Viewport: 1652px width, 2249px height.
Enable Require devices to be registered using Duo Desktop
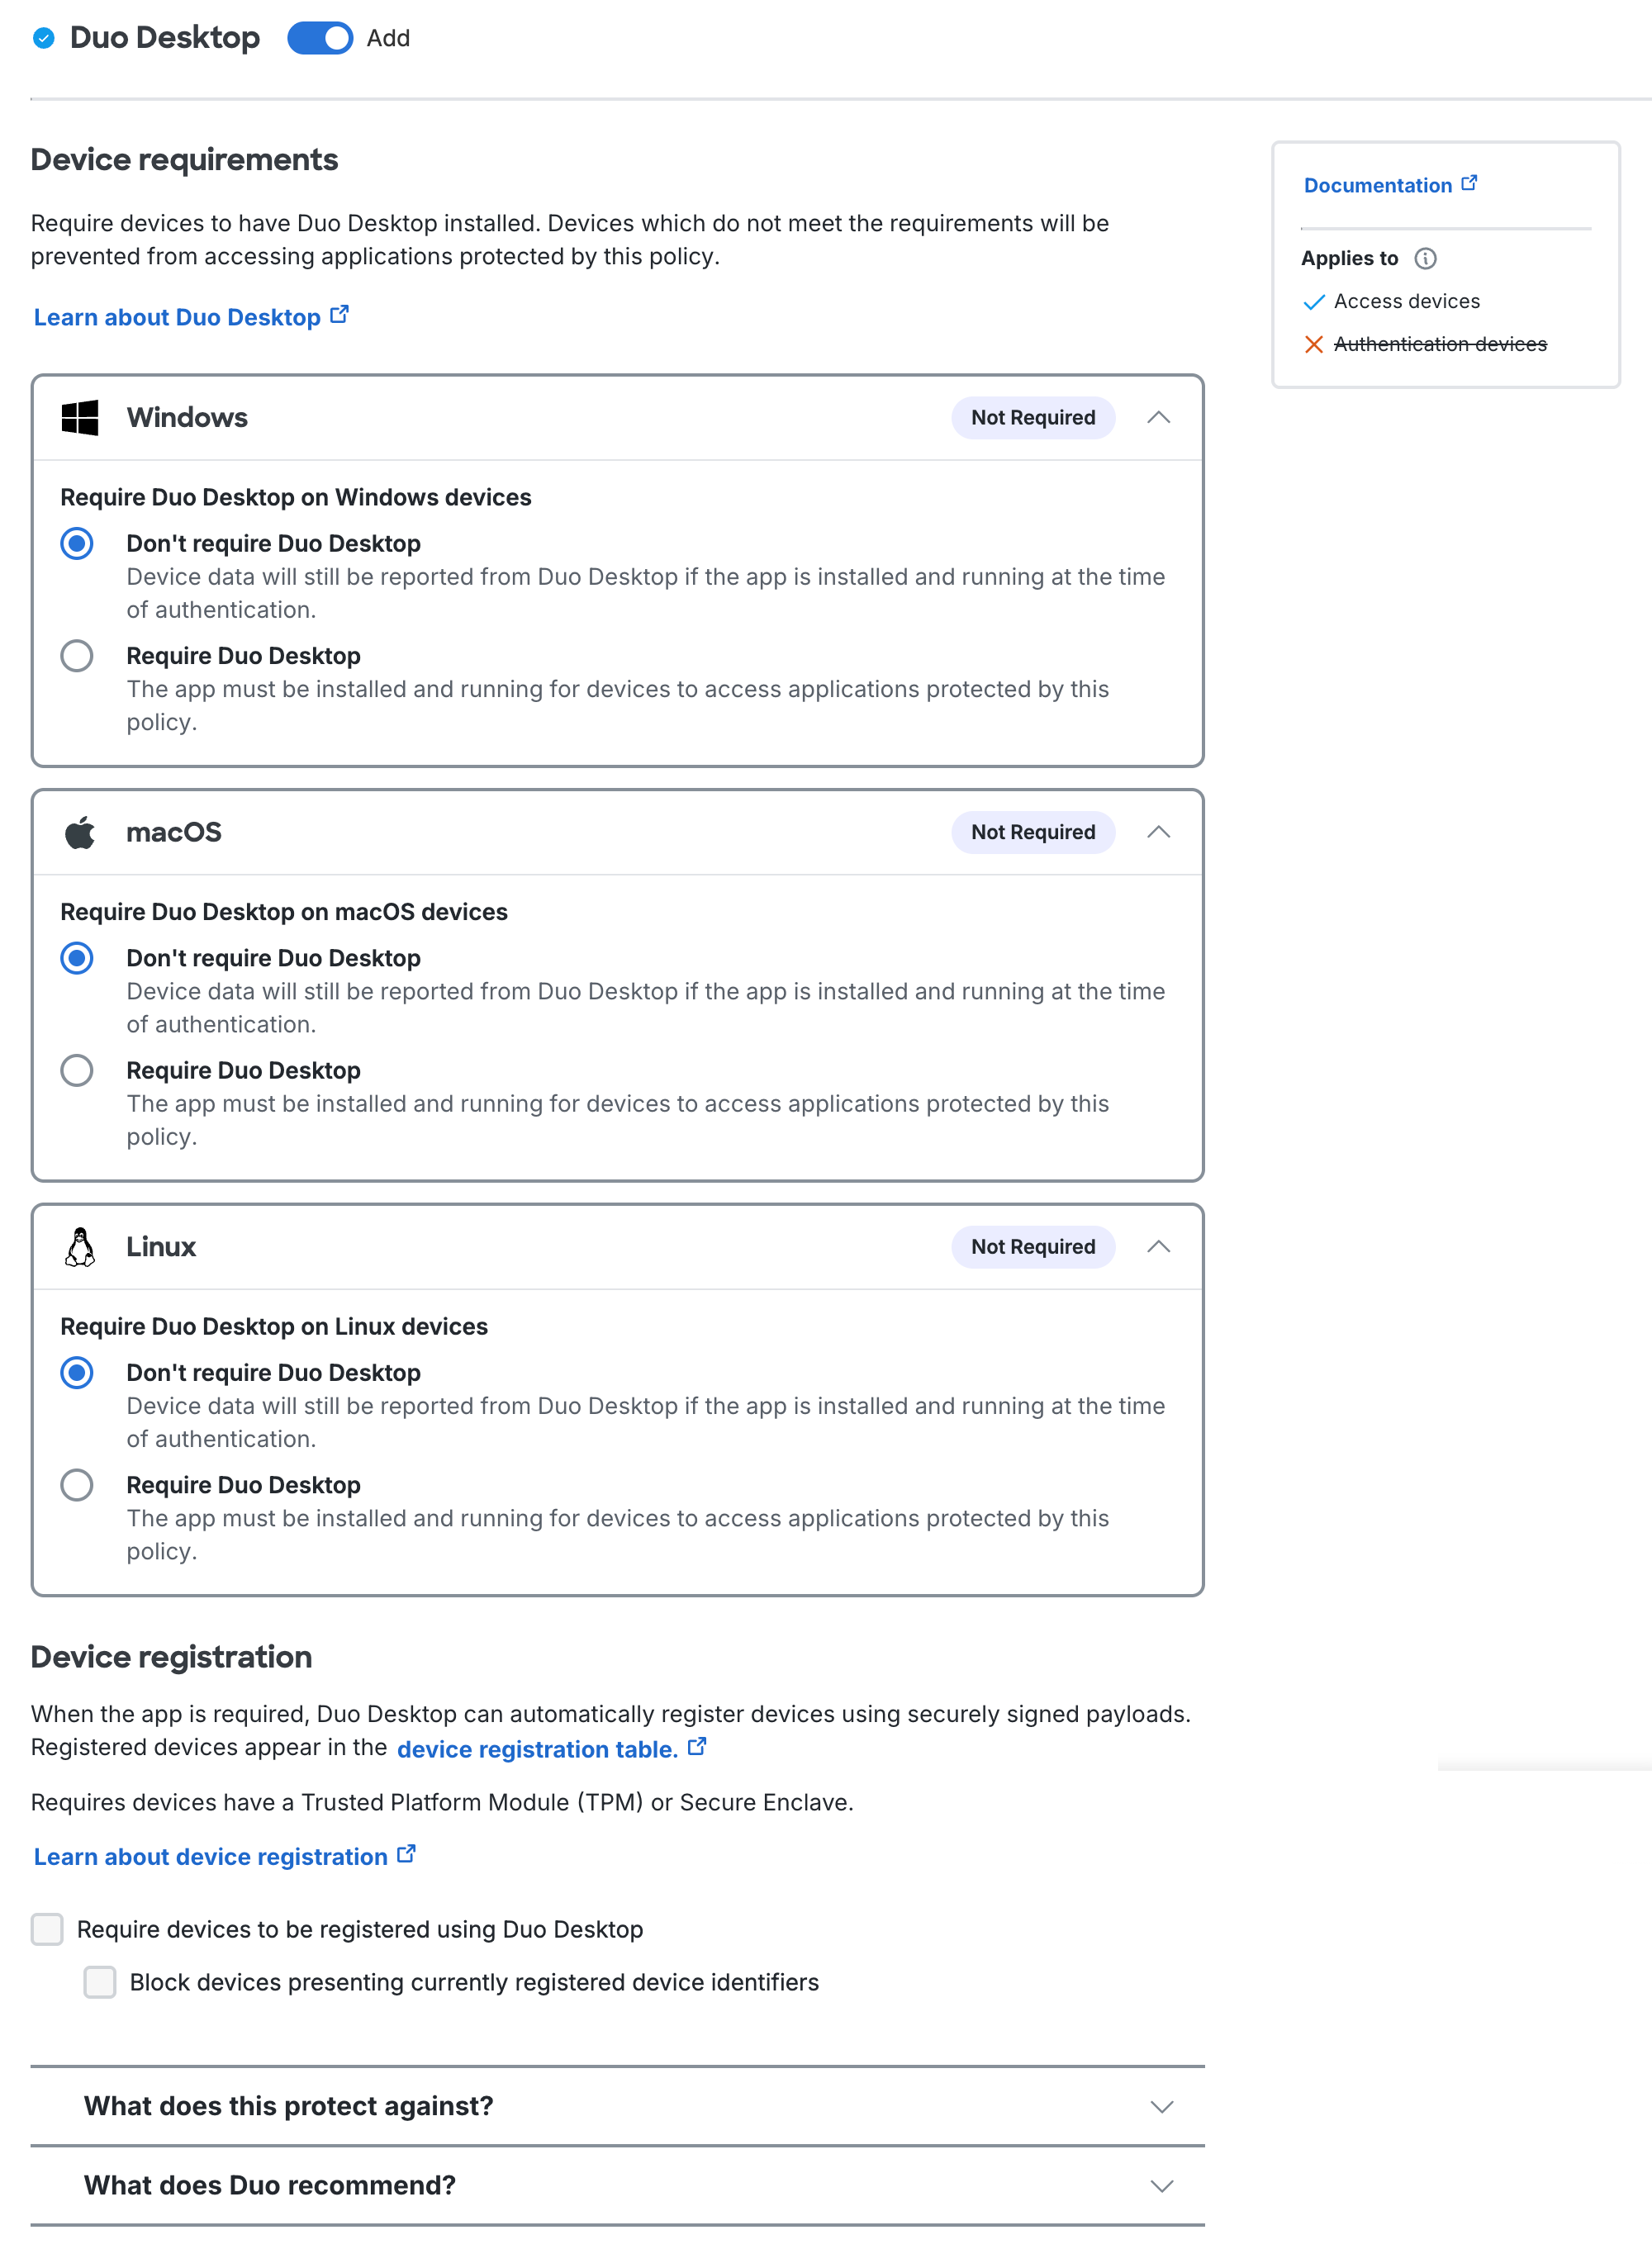click(x=47, y=1929)
